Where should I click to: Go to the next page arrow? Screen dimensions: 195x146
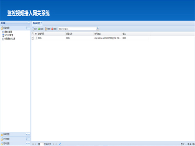click(x=53, y=144)
